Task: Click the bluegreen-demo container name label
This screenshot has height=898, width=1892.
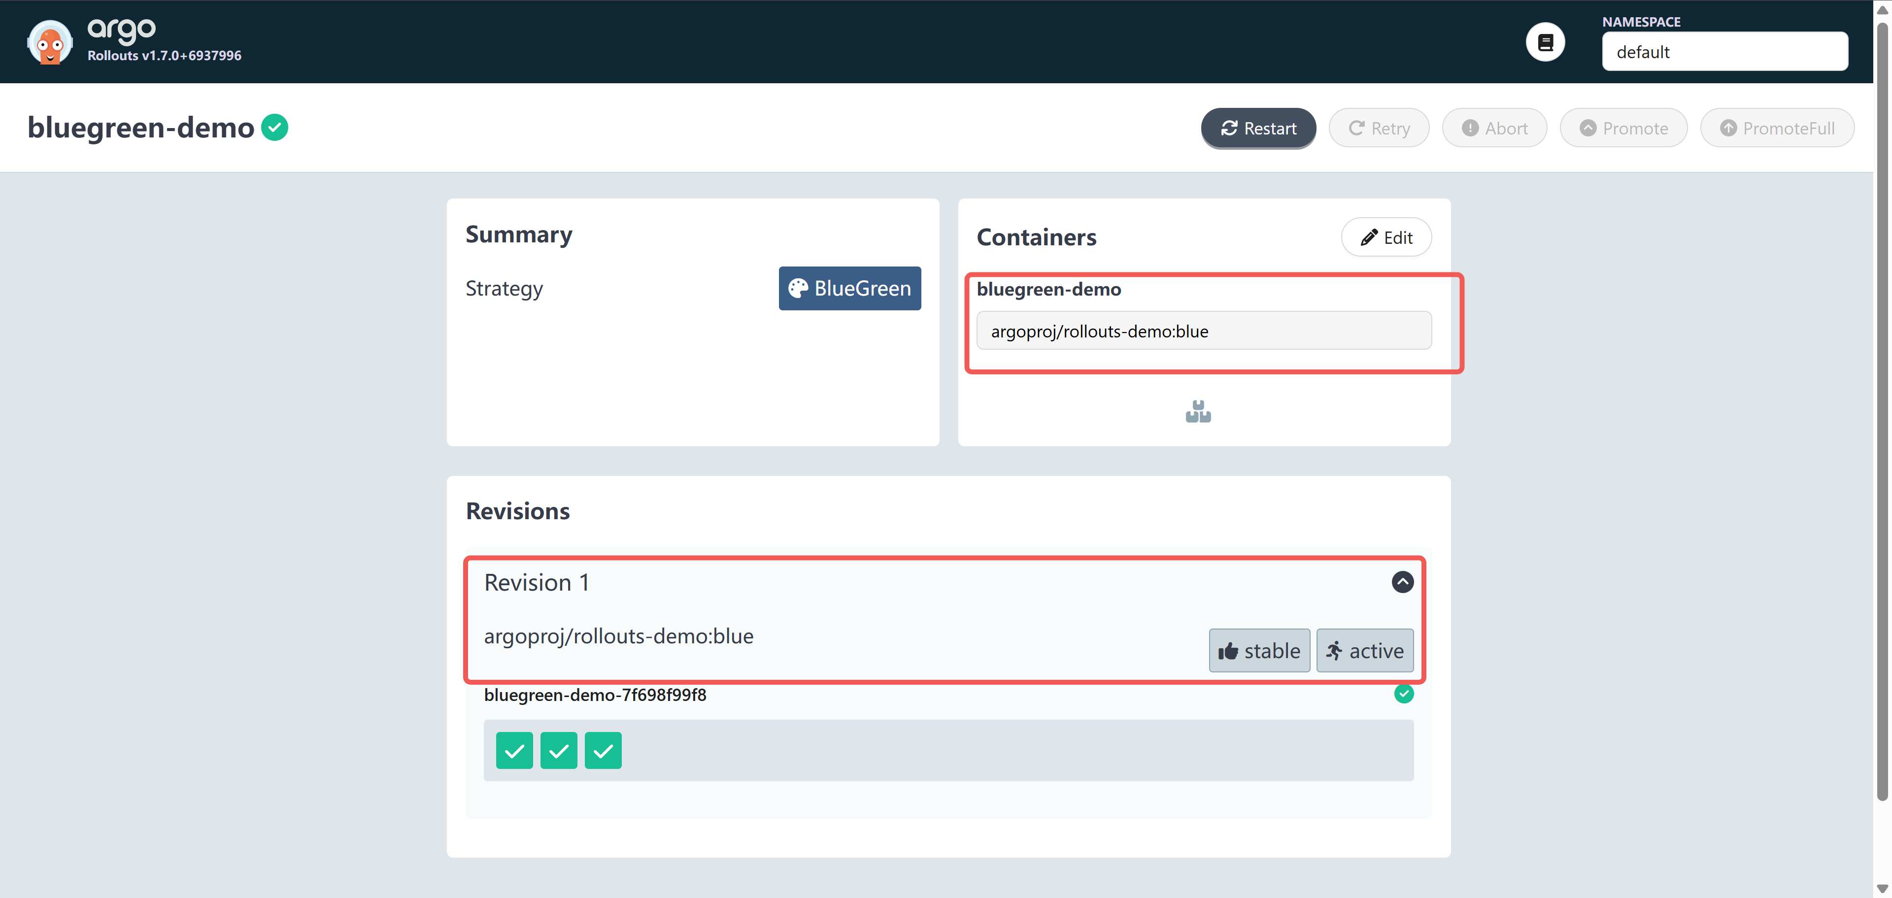Action: (x=1048, y=289)
